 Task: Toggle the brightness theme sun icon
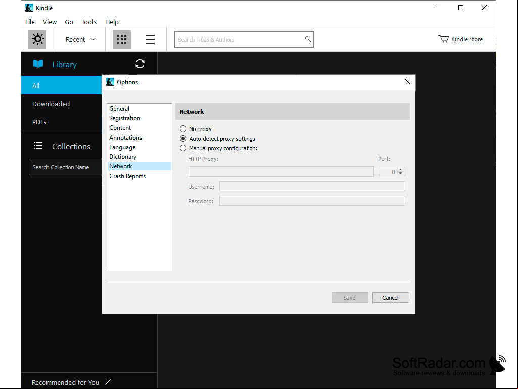[x=37, y=39]
